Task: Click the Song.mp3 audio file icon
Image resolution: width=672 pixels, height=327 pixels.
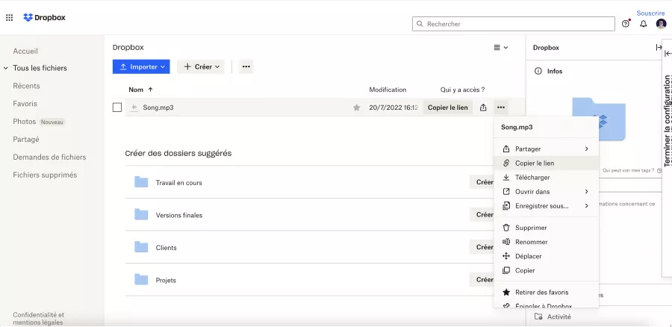Action: (x=134, y=108)
